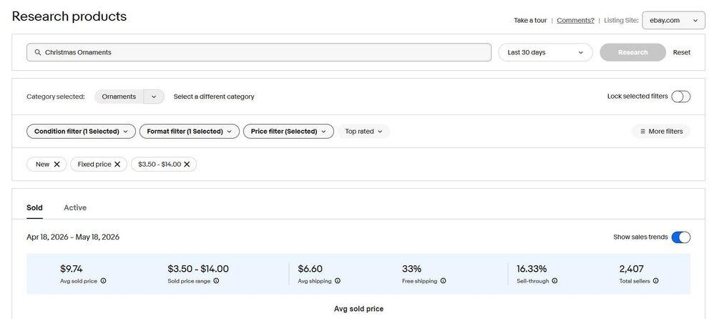This screenshot has height=319, width=714.
Task: Remove the New condition filter chip
Action: coord(57,165)
